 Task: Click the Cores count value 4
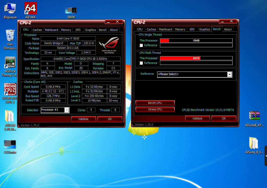pos(91,110)
